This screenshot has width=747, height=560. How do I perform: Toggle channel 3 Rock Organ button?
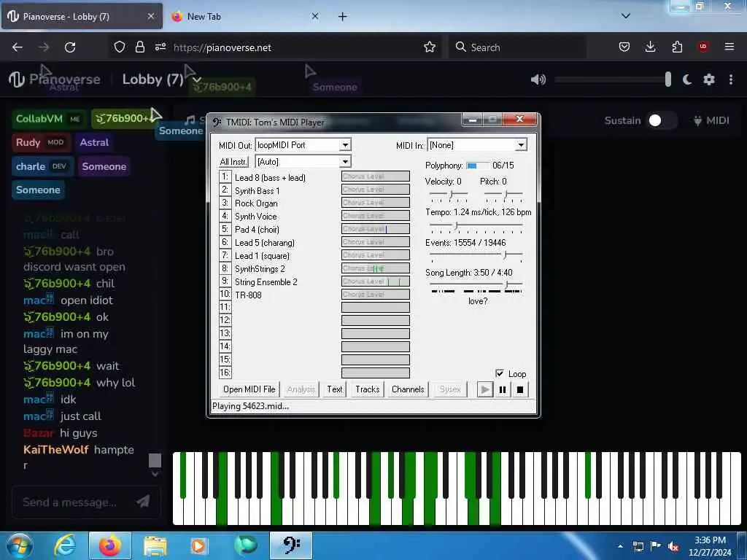(x=225, y=203)
